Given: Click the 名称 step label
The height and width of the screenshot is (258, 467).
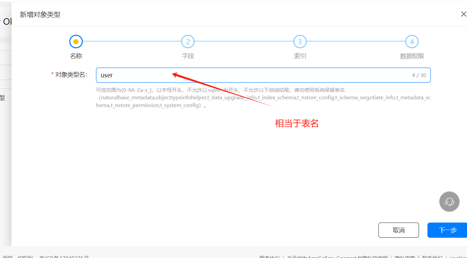Looking at the screenshot, I should 76,56.
